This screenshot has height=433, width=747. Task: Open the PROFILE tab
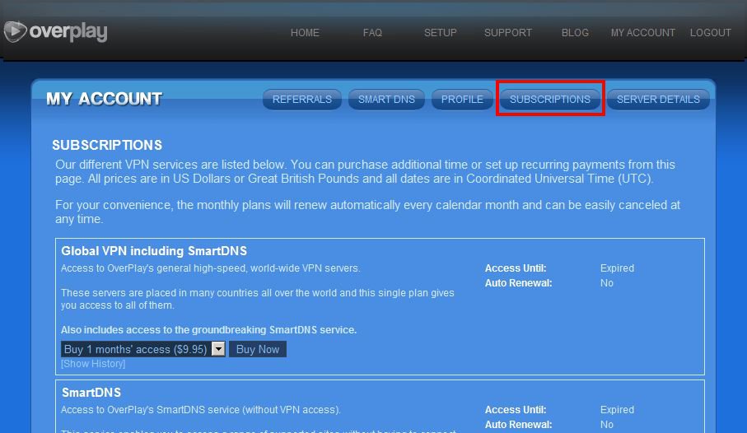point(462,99)
